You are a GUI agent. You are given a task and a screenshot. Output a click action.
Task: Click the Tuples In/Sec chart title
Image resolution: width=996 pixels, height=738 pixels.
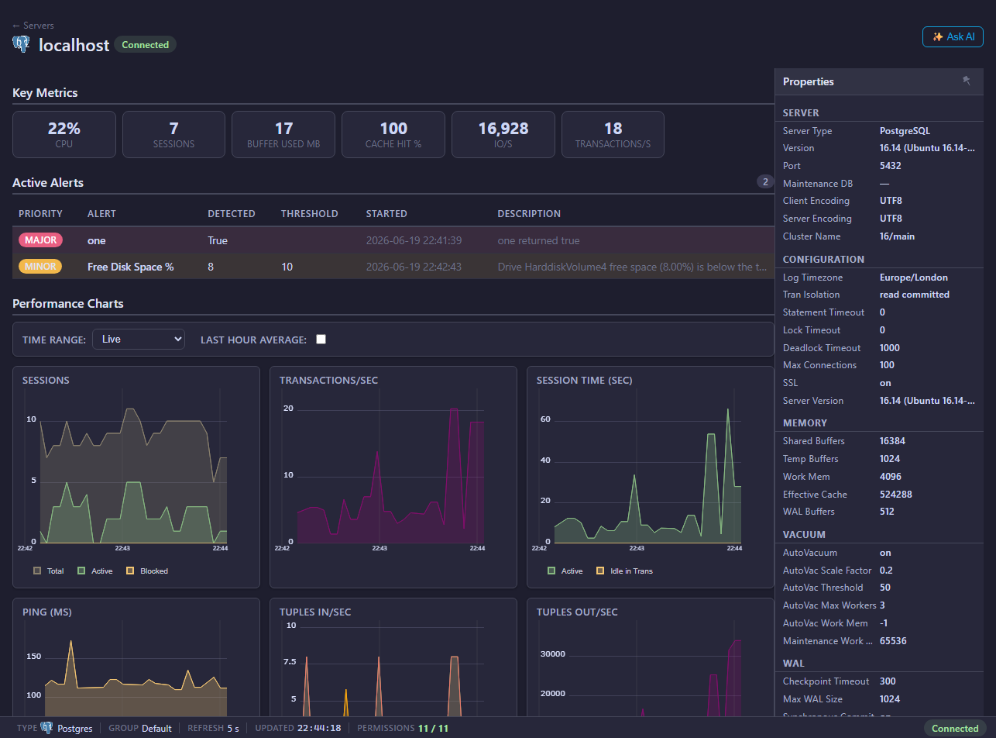click(x=315, y=612)
